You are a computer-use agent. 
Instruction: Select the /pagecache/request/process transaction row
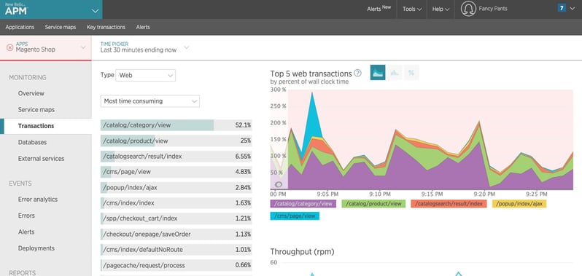click(176, 265)
